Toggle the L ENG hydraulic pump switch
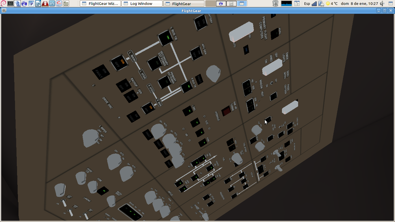The height and width of the screenshot is (222, 395). coord(188,111)
